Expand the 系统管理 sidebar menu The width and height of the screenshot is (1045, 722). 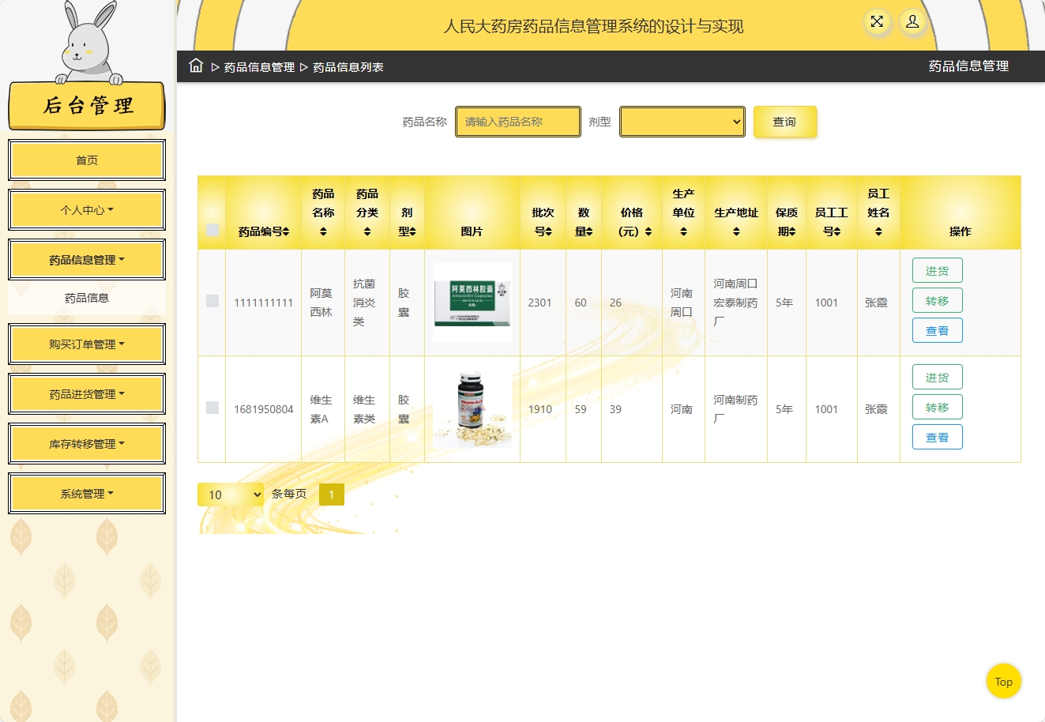pyautogui.click(x=87, y=494)
